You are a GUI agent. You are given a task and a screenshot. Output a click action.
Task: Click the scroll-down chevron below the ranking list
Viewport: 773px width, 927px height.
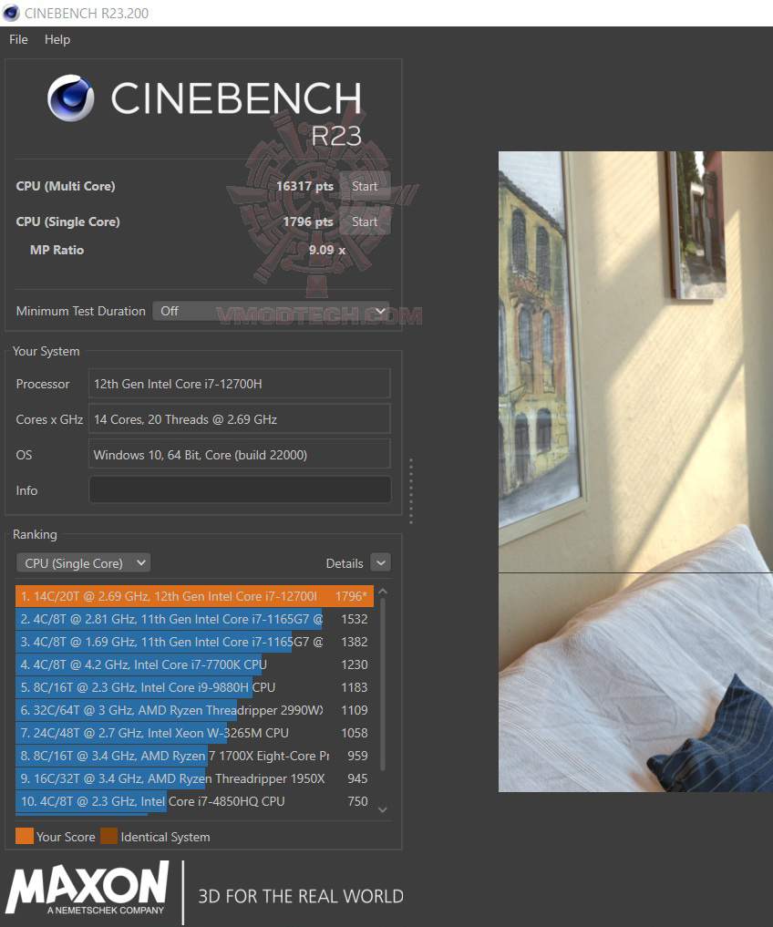click(383, 809)
